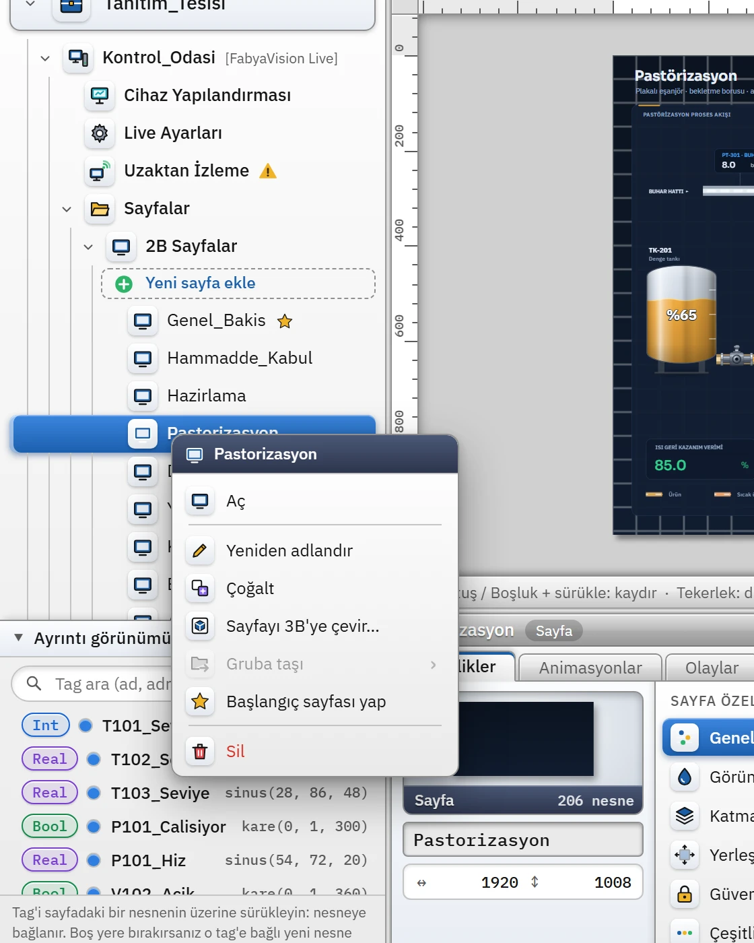Click the Yeni sayfa ekle button
This screenshot has width=754, height=943.
238,284
